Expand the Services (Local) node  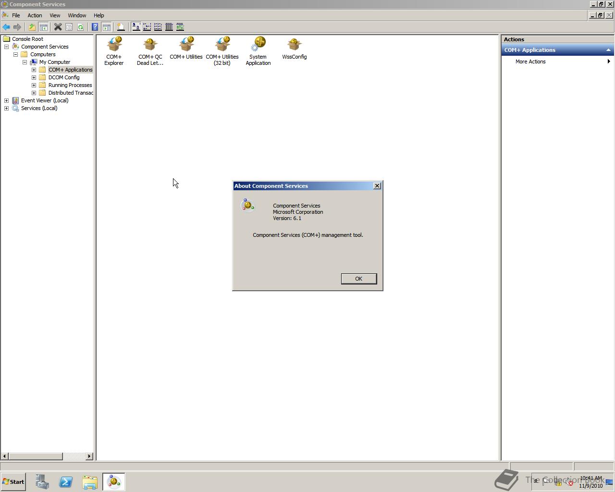pos(7,108)
